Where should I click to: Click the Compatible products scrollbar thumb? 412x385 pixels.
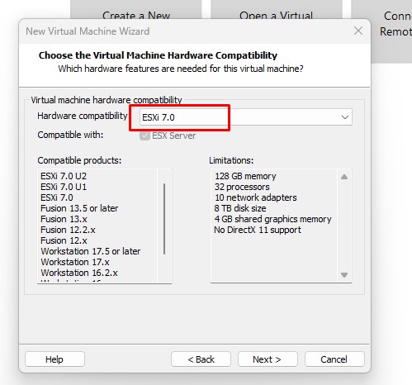pos(164,219)
